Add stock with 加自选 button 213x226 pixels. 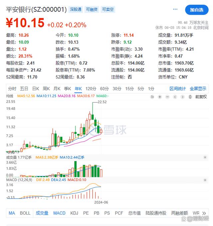[197, 10]
